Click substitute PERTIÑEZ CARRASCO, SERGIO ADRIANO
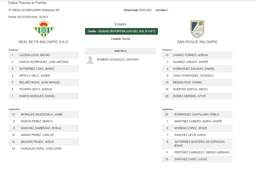Image resolution: width=256 pixels, height=172 pixels. (197, 153)
